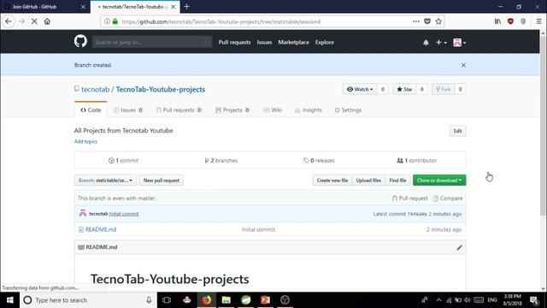
Task: Select the Insights tab
Action: click(309, 110)
